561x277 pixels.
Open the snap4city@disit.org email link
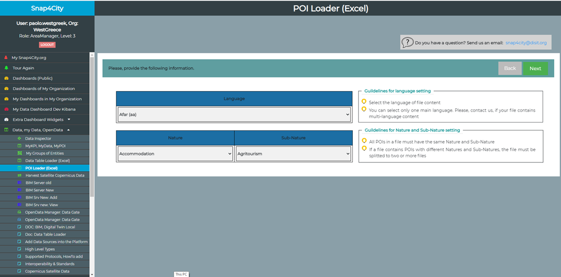526,43
